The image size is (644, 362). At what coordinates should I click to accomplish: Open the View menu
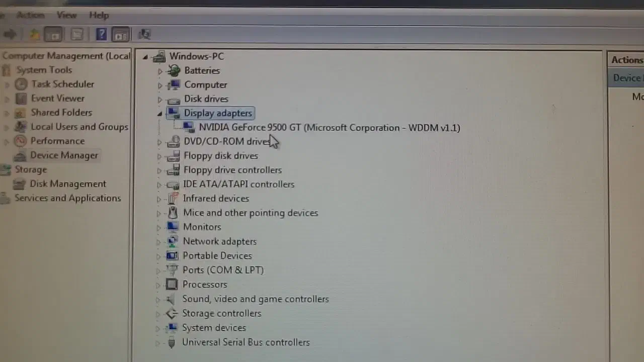(x=66, y=15)
